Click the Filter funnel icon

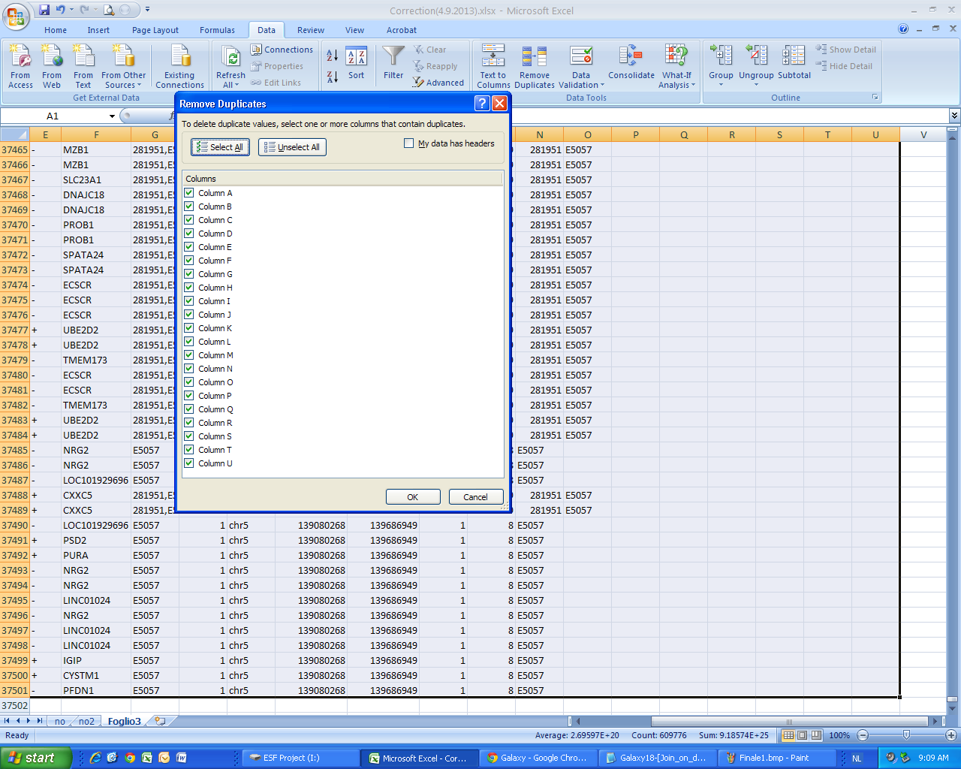coord(393,58)
